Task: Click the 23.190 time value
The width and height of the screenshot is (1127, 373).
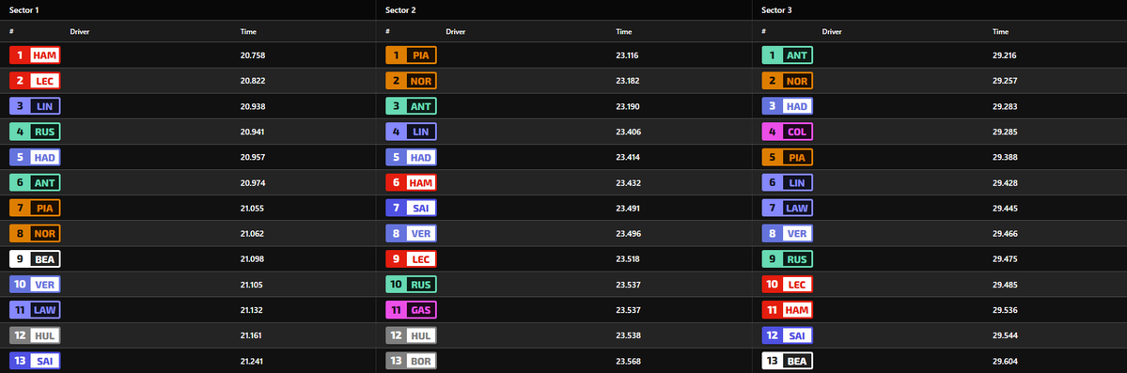Action: 628,106
